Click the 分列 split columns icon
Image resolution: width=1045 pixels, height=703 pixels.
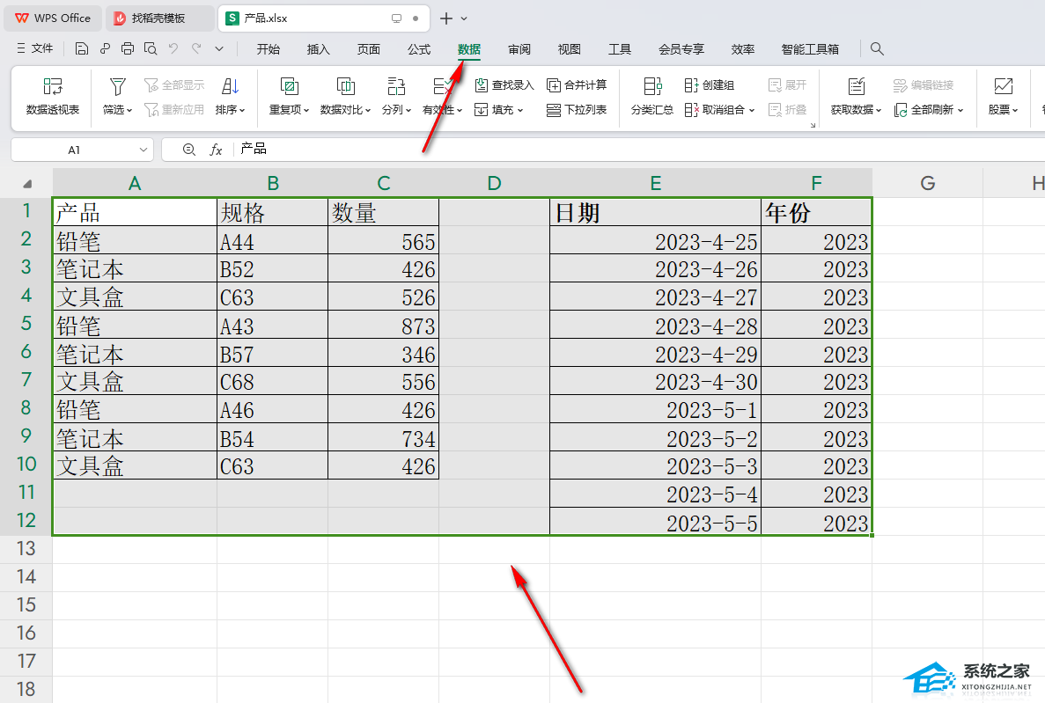click(x=396, y=86)
